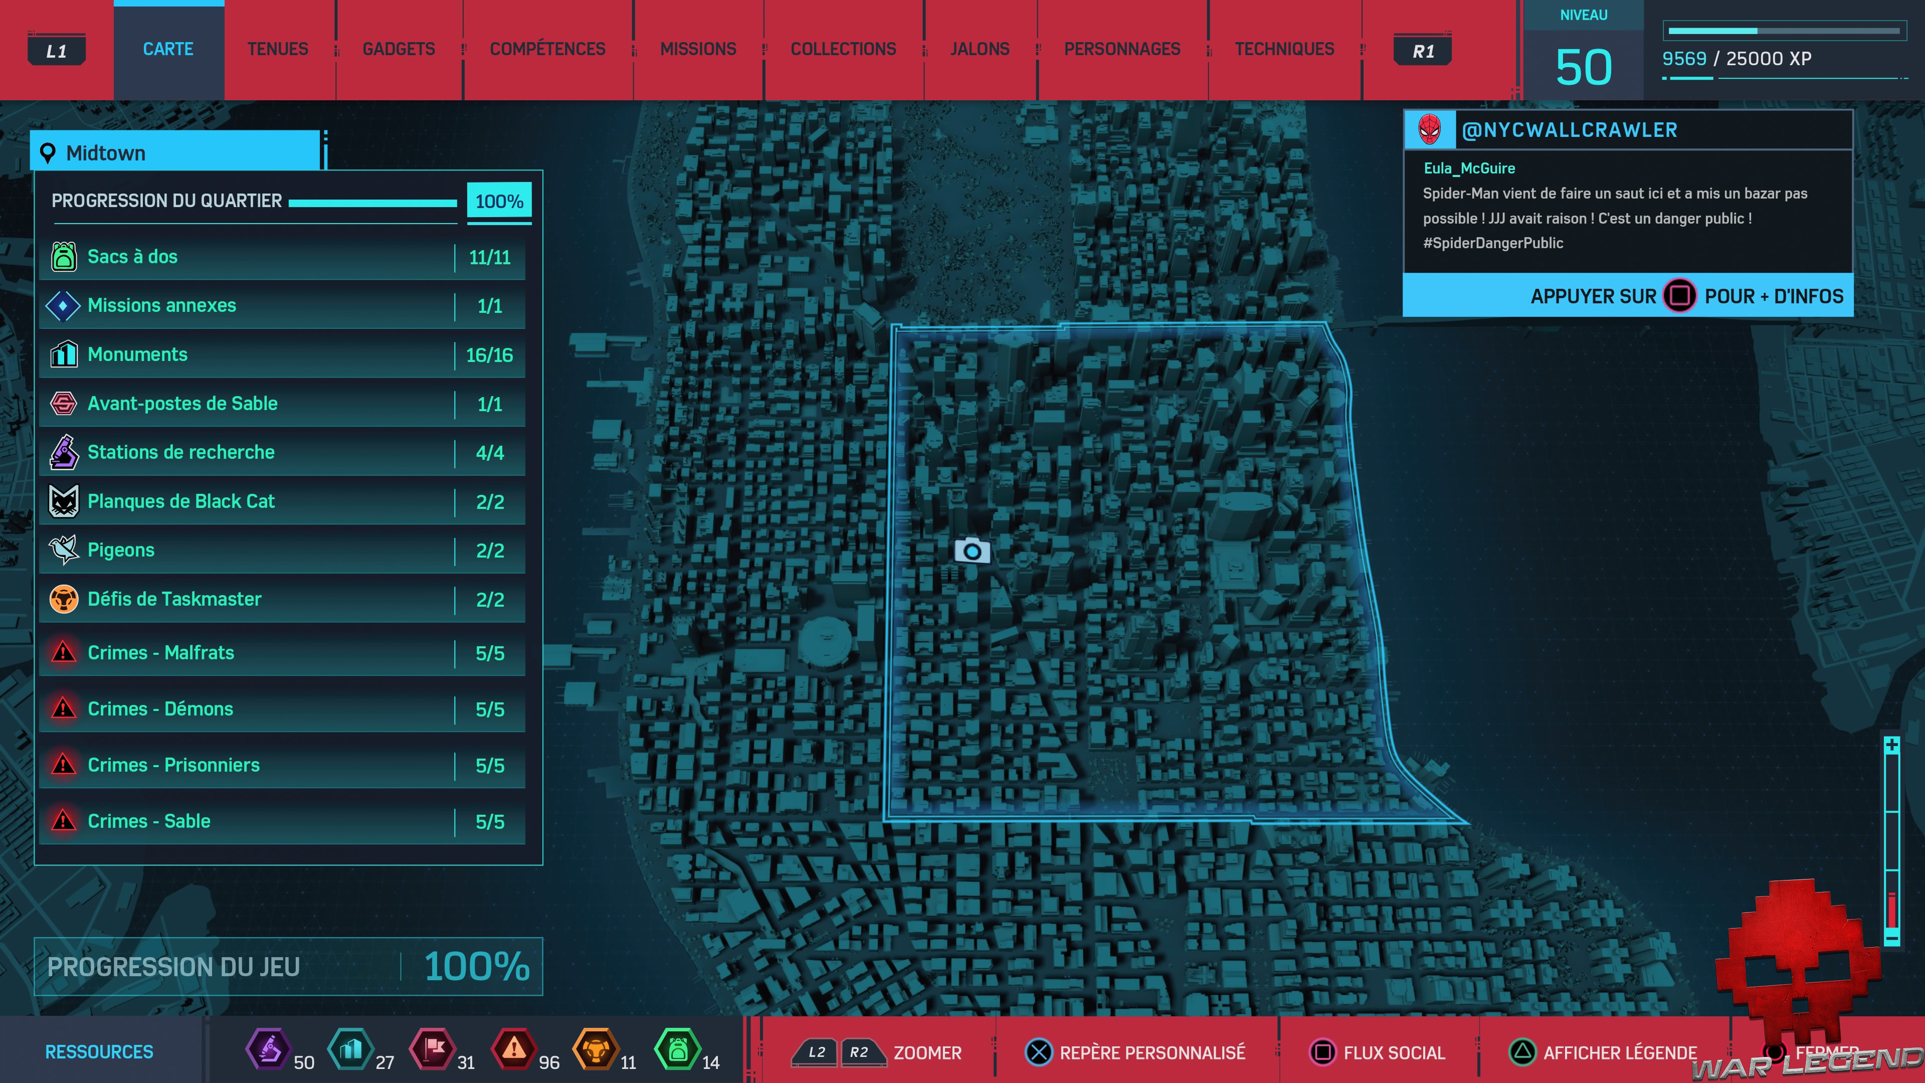Click the camera photo marker on the map
The height and width of the screenshot is (1083, 1925).
click(x=972, y=551)
